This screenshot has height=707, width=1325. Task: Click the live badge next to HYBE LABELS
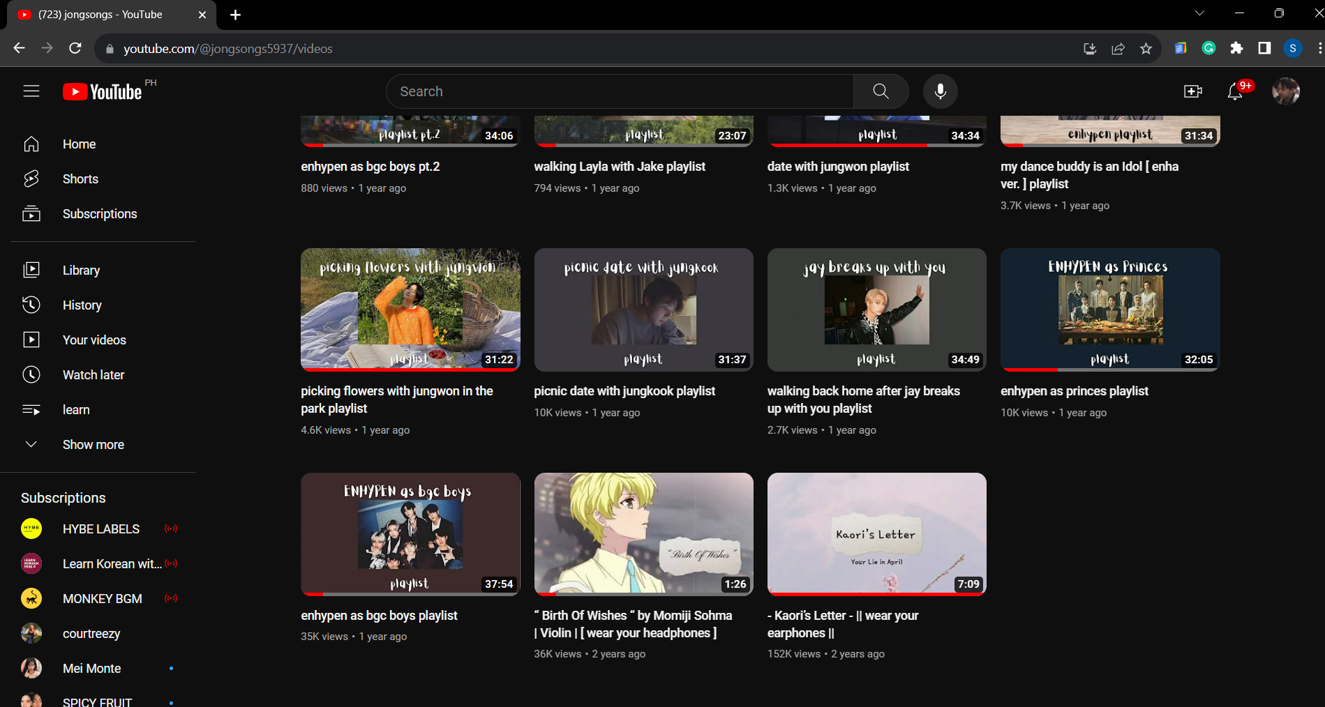(x=172, y=529)
